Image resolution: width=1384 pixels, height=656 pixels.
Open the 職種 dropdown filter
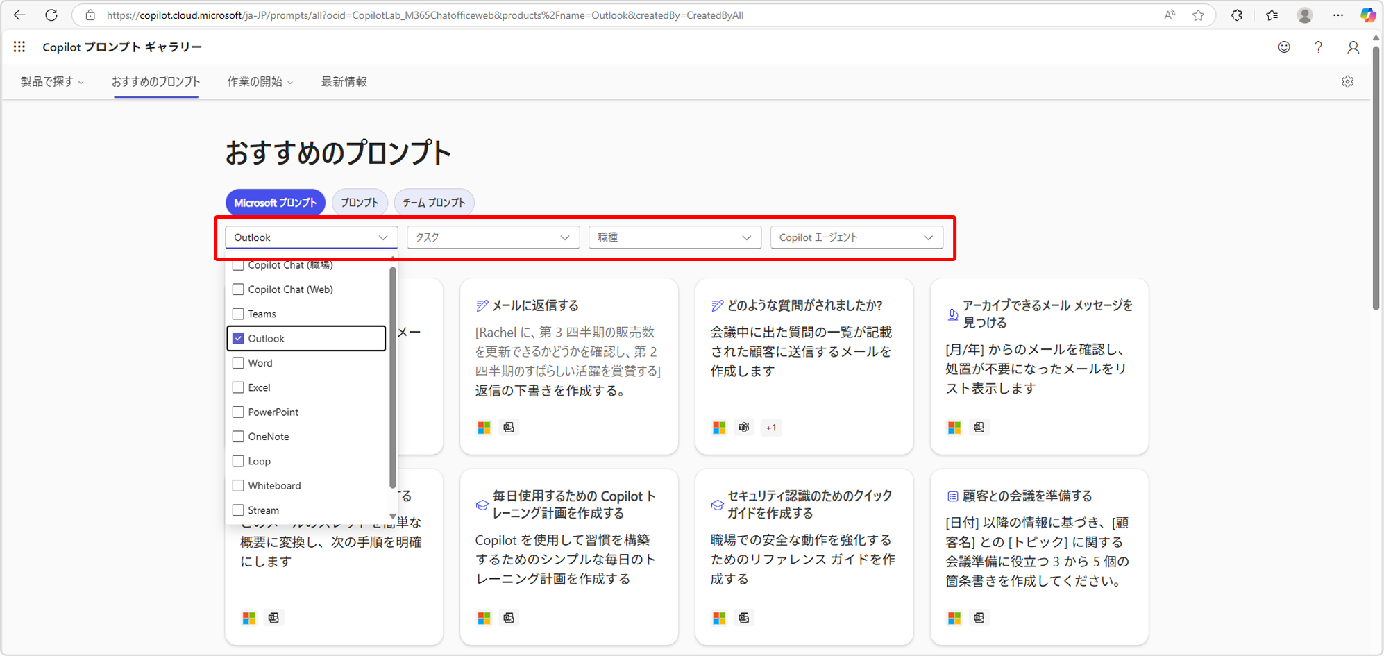pos(675,237)
